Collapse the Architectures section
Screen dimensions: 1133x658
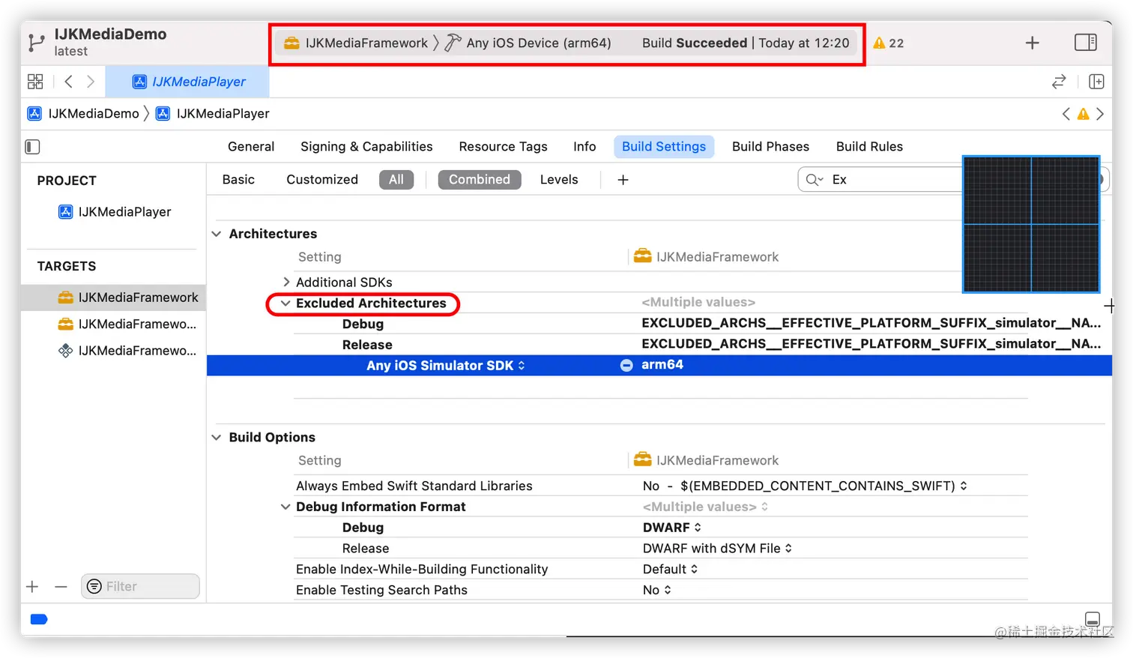217,234
